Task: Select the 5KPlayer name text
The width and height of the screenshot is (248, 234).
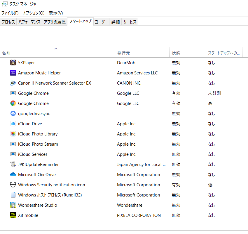Action: 27,63
